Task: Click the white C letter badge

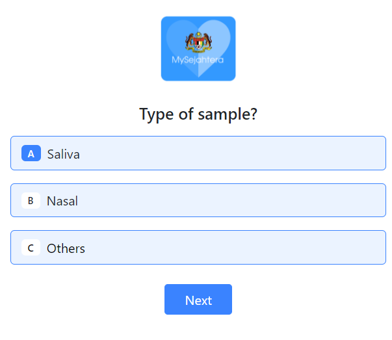Action: click(x=31, y=248)
